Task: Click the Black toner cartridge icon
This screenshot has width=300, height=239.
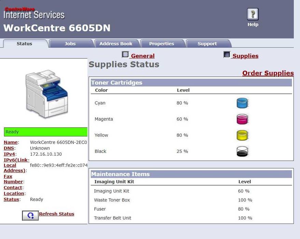Action: pos(242,151)
